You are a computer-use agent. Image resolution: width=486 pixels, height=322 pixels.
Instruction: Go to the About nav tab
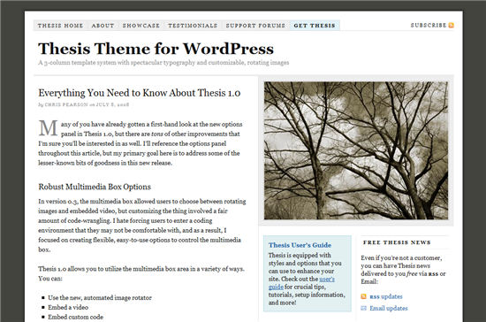point(103,26)
